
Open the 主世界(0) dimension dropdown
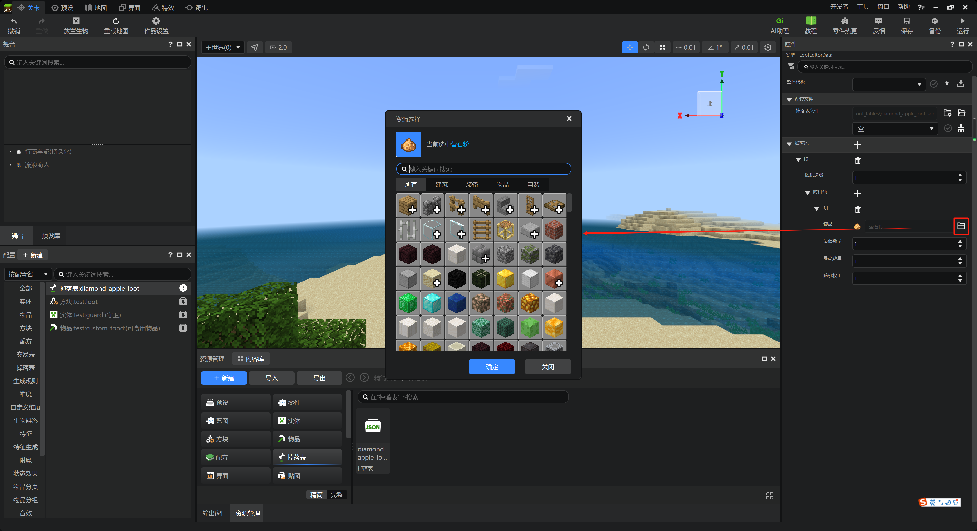click(223, 47)
